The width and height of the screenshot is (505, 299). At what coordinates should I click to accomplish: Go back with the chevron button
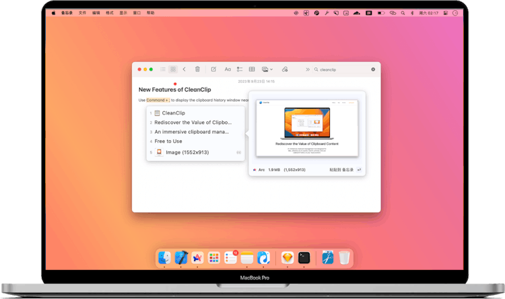[184, 69]
